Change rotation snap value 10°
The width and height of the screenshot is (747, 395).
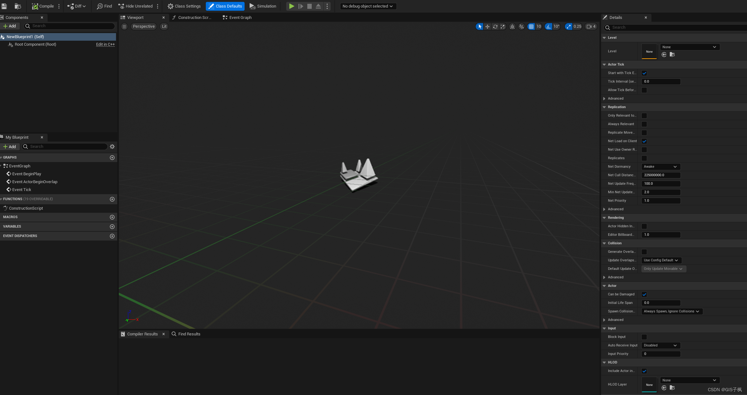point(556,26)
